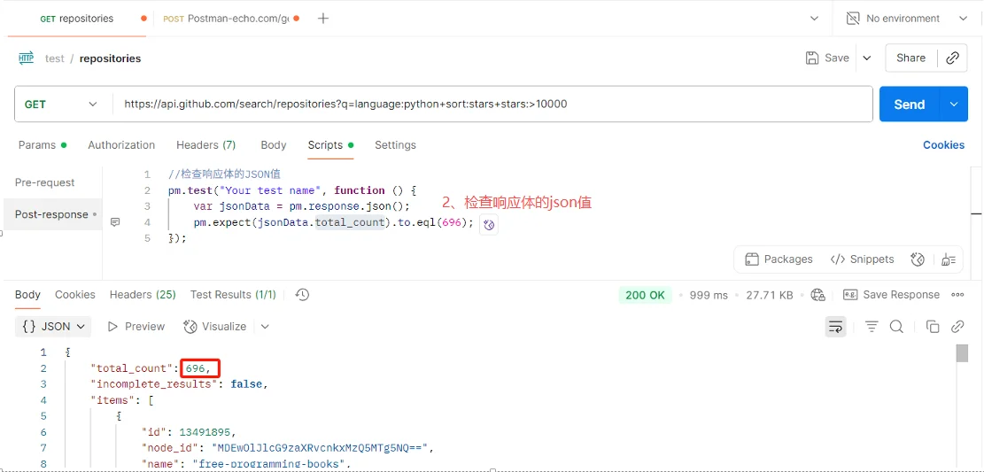Open response Headers (25) tab

143,294
